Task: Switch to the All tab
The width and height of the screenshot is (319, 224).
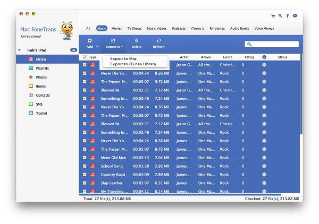Action: 88,29
